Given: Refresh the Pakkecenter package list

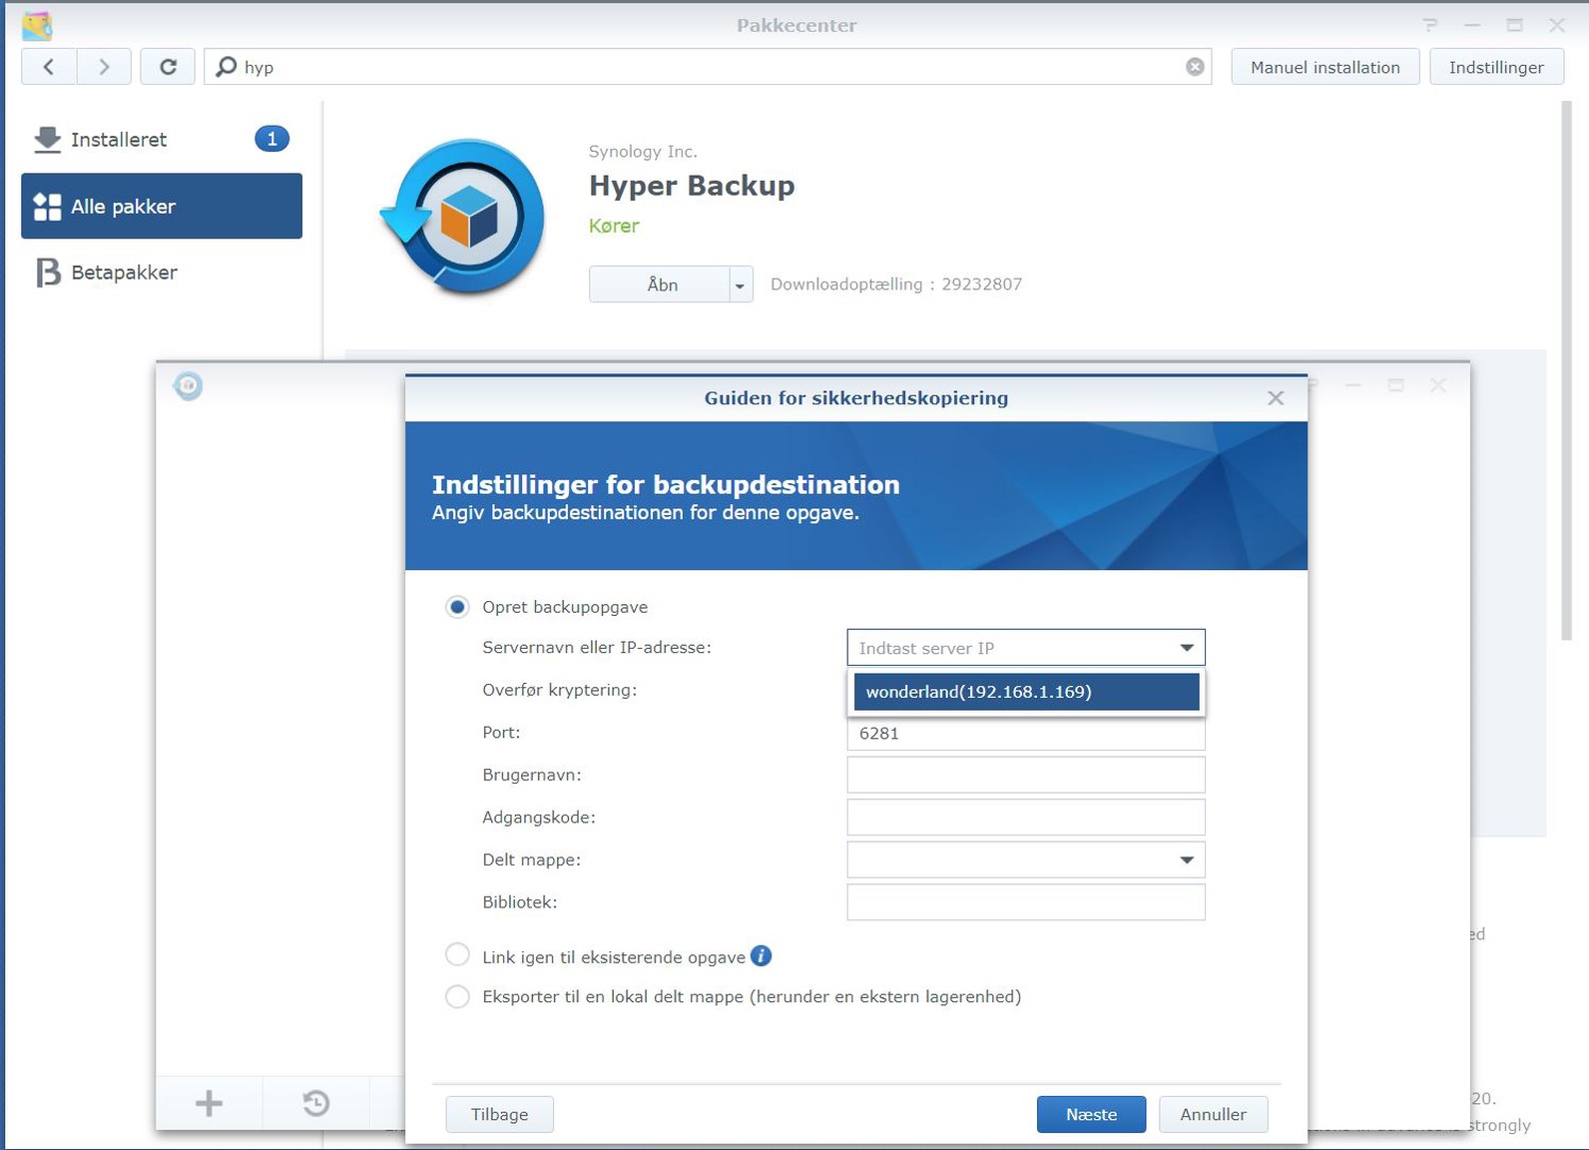Looking at the screenshot, I should coord(168,67).
